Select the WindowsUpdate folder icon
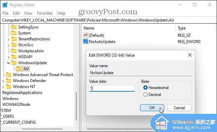The width and height of the screenshot is (217, 132). pos(14,63)
